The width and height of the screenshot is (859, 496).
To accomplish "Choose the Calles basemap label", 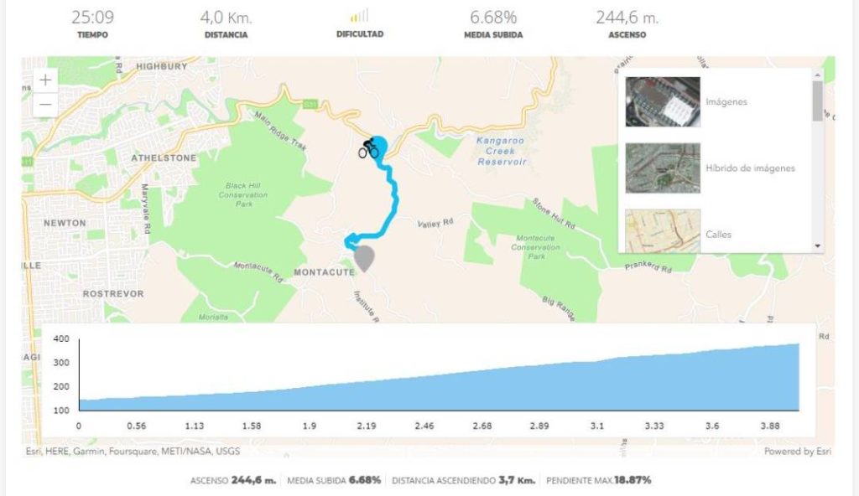I will (x=718, y=235).
